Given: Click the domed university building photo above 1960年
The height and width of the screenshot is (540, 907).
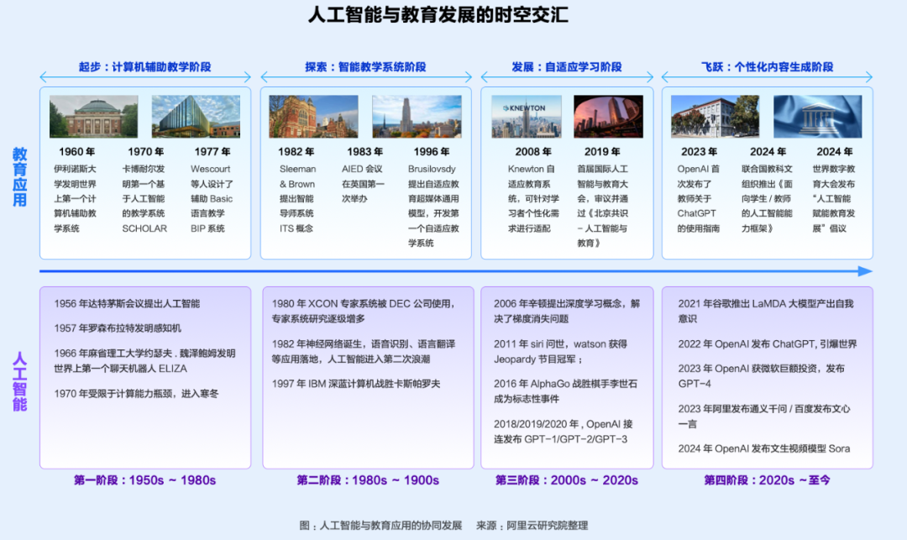Looking at the screenshot, I should point(94,116).
